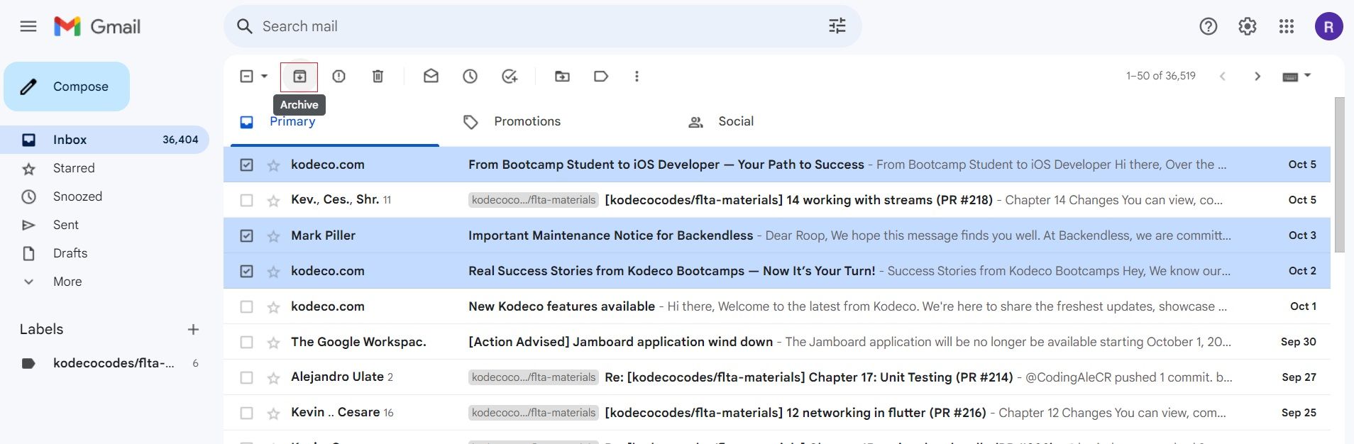The image size is (1354, 444).
Task: Open the Labels tag icon
Action: (x=600, y=77)
